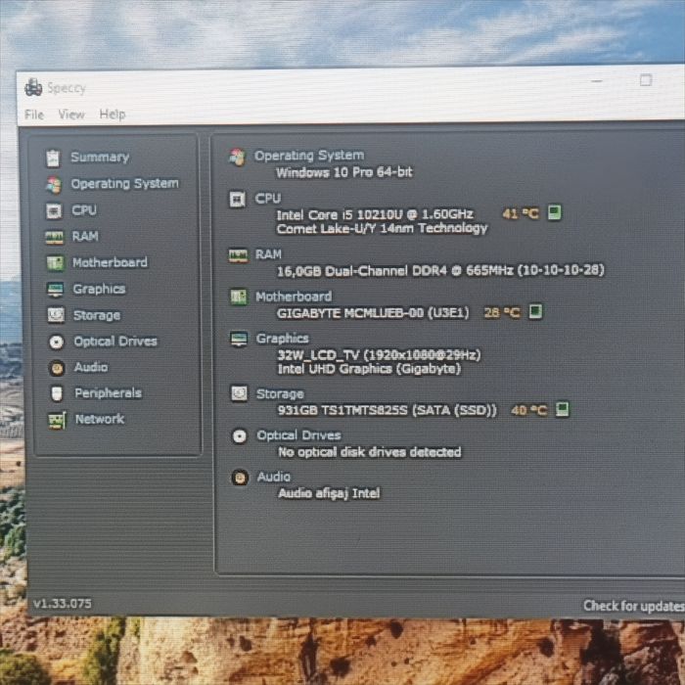Click 'Intel Core i5 10210U @ 1.60GHz' text

tap(375, 214)
